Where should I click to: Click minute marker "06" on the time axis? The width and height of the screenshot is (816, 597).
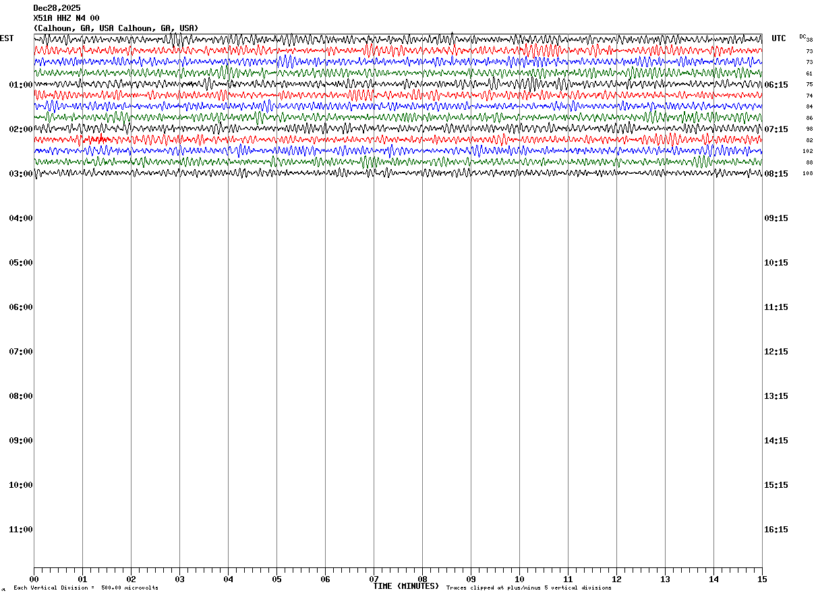coord(325,579)
